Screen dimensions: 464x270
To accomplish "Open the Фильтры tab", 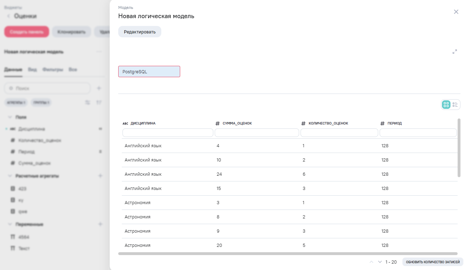I will [x=53, y=70].
